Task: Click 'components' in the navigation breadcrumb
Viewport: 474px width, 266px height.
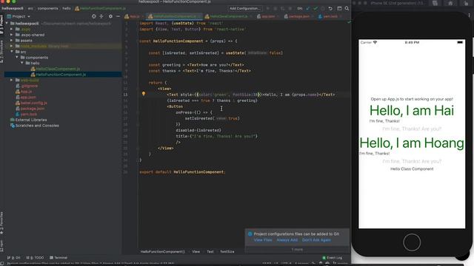Action: pyautogui.click(x=47, y=8)
